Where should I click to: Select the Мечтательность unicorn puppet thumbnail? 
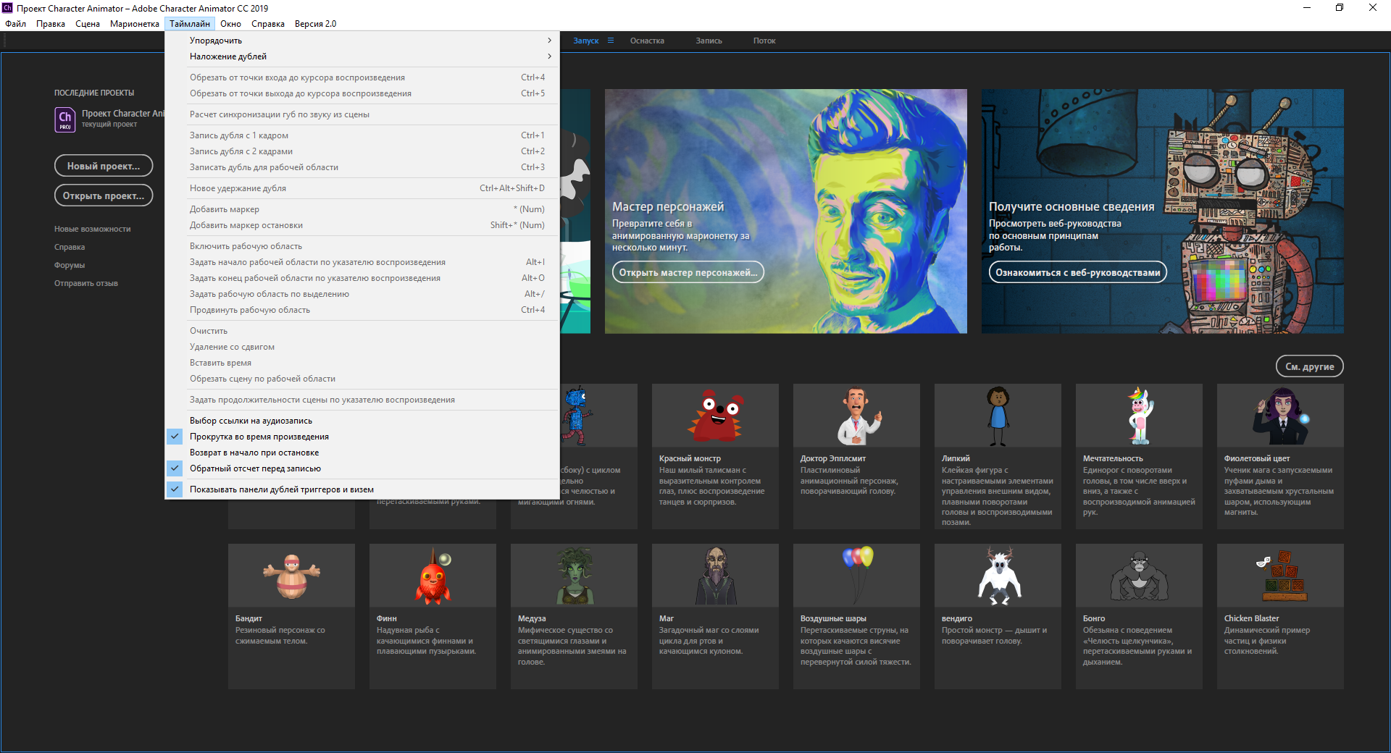pyautogui.click(x=1139, y=416)
